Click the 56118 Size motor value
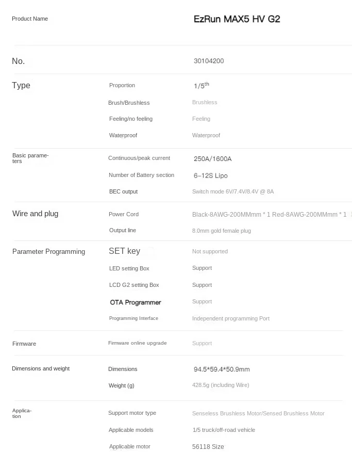The image size is (352, 452). [208, 446]
